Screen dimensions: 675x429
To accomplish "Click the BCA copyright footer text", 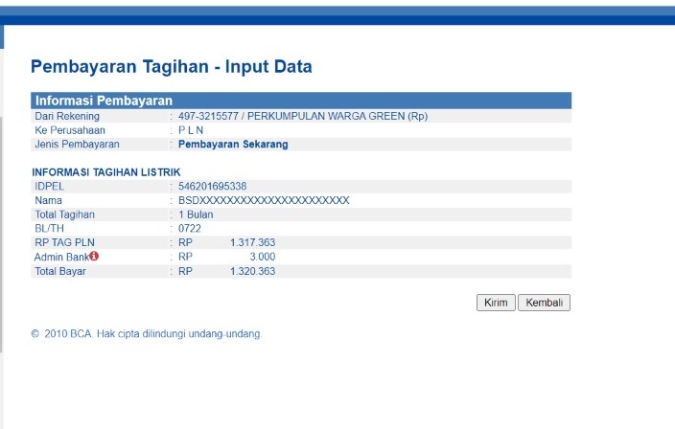I will click(x=146, y=334).
